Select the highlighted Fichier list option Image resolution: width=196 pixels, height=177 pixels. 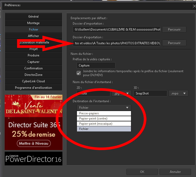pyautogui.click(x=104, y=129)
